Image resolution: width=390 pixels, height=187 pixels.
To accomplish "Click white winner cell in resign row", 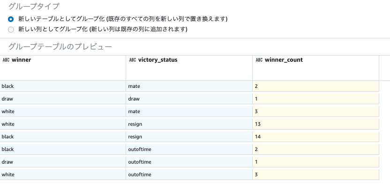I will pos(63,124).
